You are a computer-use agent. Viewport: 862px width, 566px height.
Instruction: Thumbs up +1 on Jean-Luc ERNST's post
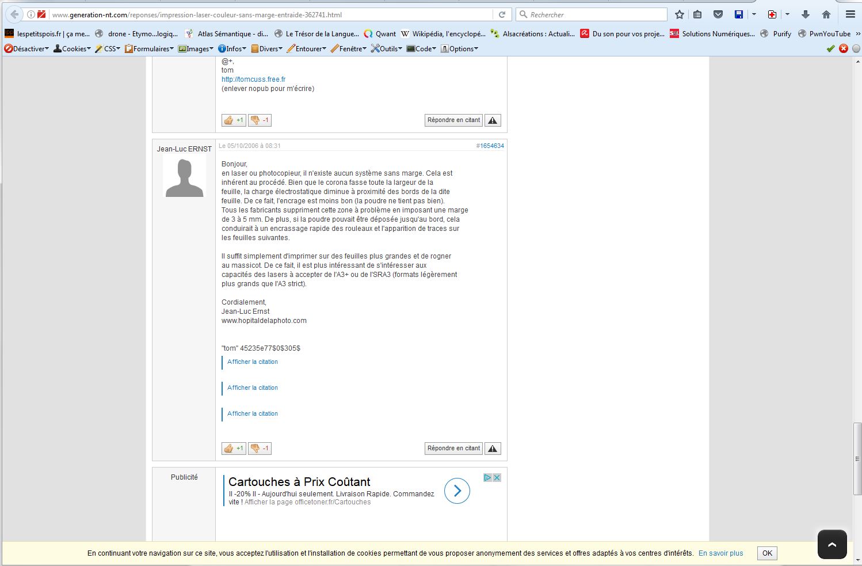point(234,449)
